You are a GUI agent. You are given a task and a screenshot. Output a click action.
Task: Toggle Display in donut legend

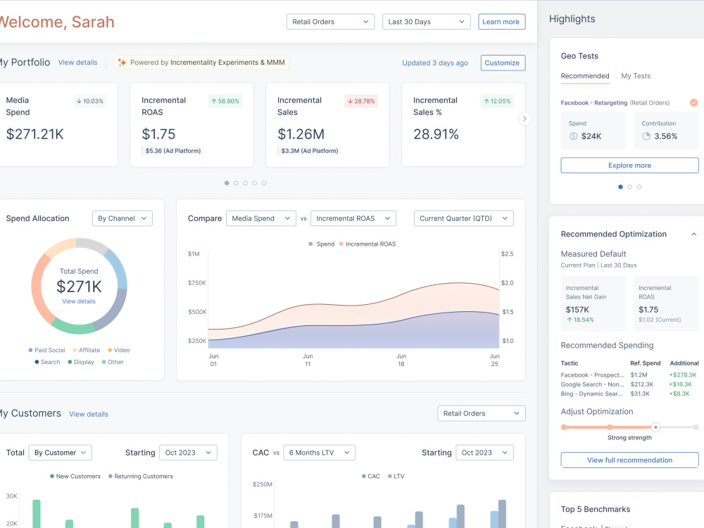(81, 362)
